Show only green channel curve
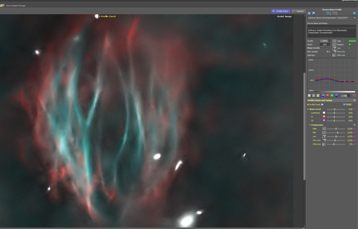The width and height of the screenshot is (358, 229). pos(332,96)
